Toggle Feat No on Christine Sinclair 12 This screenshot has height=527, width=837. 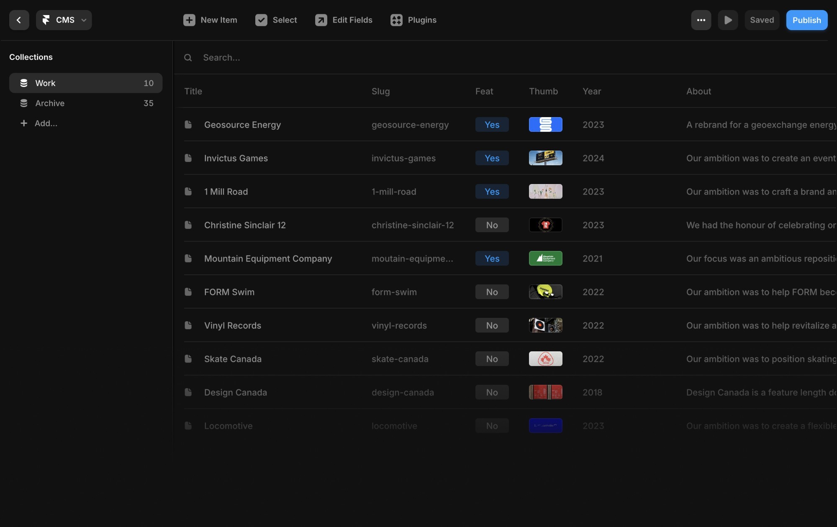[492, 225]
